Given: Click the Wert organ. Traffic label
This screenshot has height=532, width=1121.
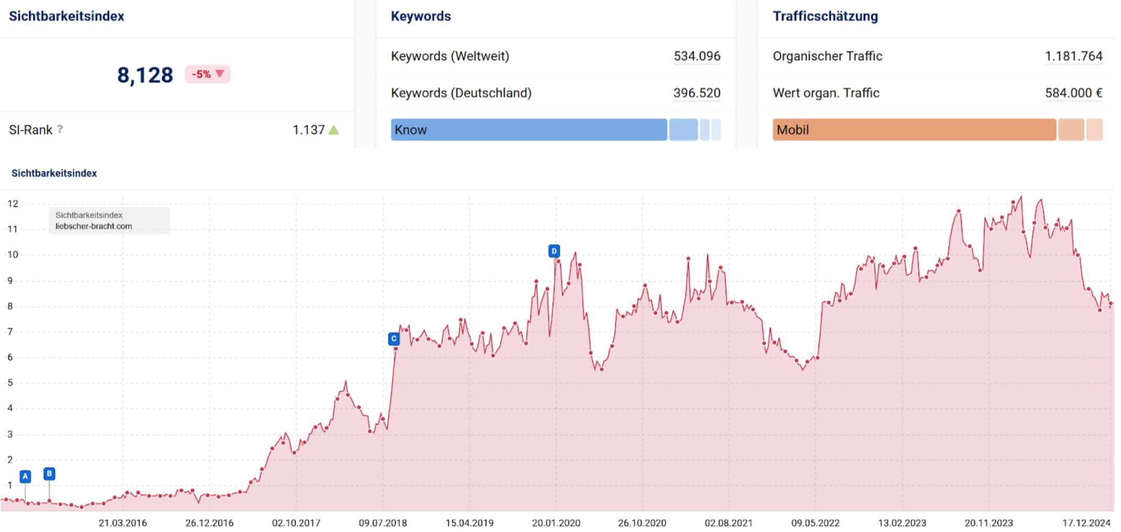Looking at the screenshot, I should coord(826,93).
